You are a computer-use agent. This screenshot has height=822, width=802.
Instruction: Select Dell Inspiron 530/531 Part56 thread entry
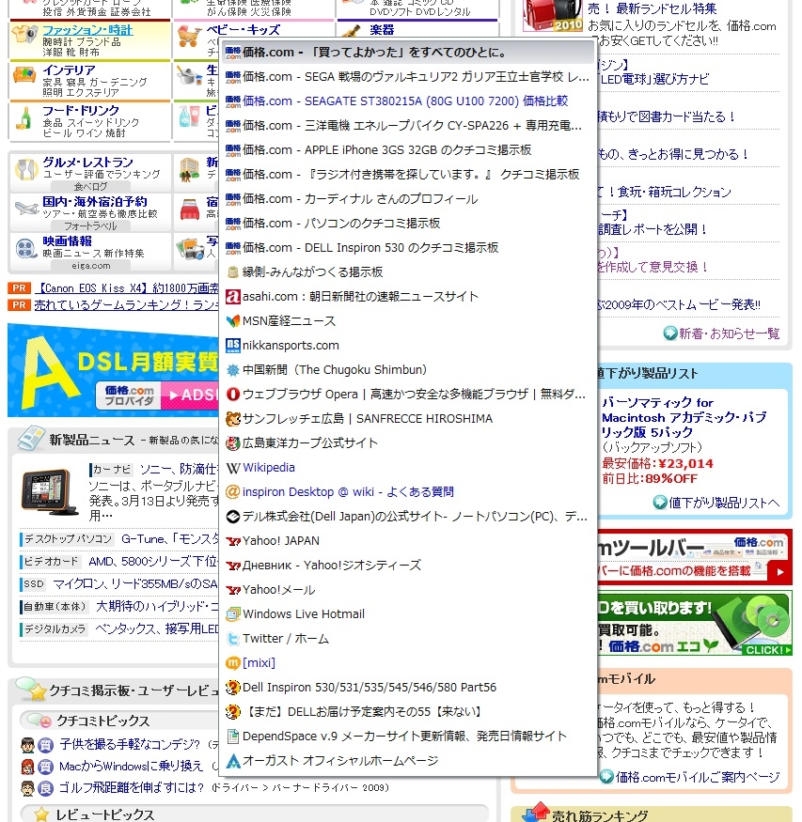[408, 688]
